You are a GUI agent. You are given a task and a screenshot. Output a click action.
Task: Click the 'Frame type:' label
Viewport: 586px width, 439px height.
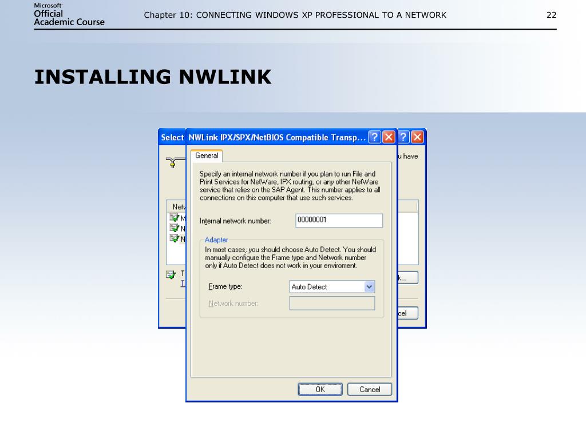point(225,286)
